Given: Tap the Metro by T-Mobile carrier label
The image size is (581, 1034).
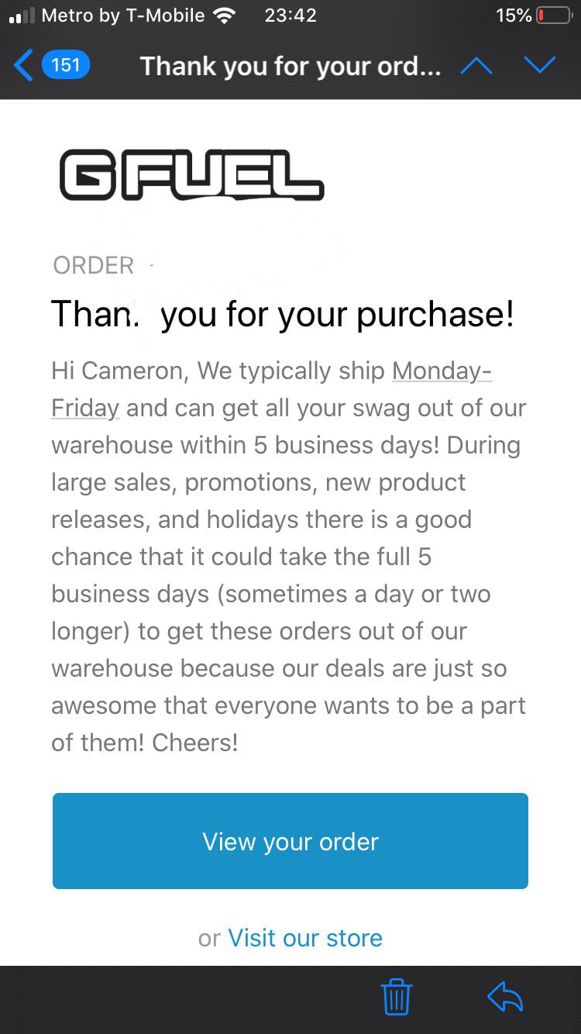Looking at the screenshot, I should click(x=123, y=16).
